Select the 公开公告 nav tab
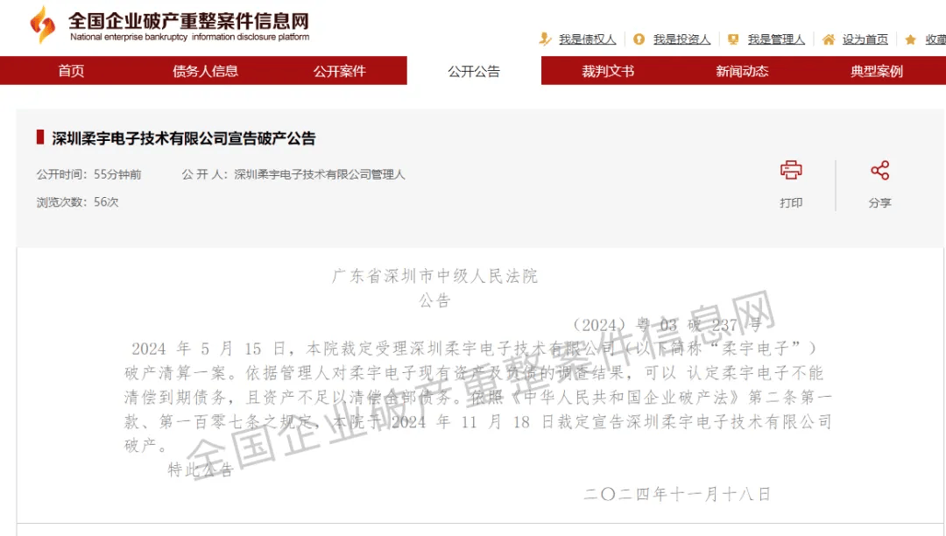Viewport: 946px width, 536px height. pyautogui.click(x=474, y=71)
